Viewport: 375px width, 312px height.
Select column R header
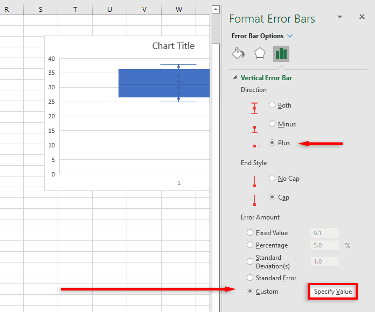[x=6, y=10]
